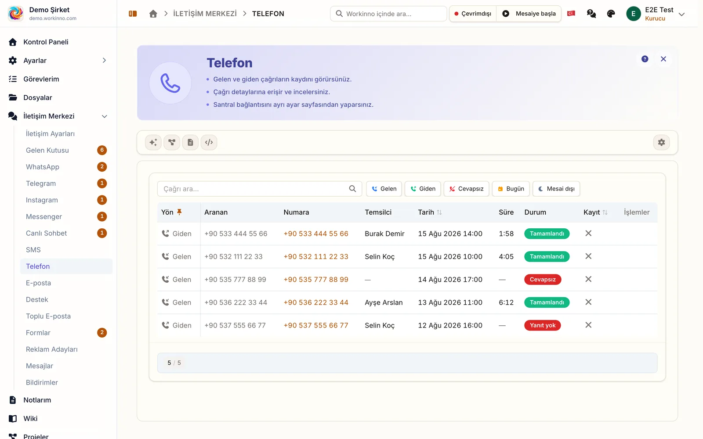Click number link +90 535 777 88 99
This screenshot has width=703, height=439.
pyautogui.click(x=316, y=280)
